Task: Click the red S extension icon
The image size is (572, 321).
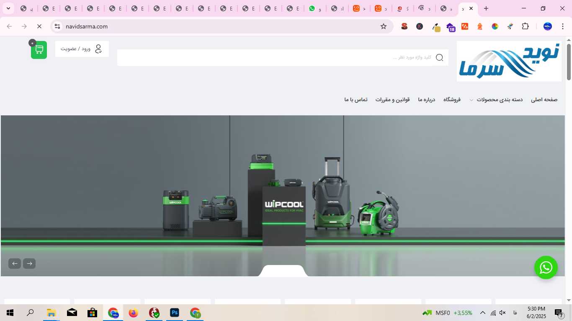Action: tap(405, 26)
